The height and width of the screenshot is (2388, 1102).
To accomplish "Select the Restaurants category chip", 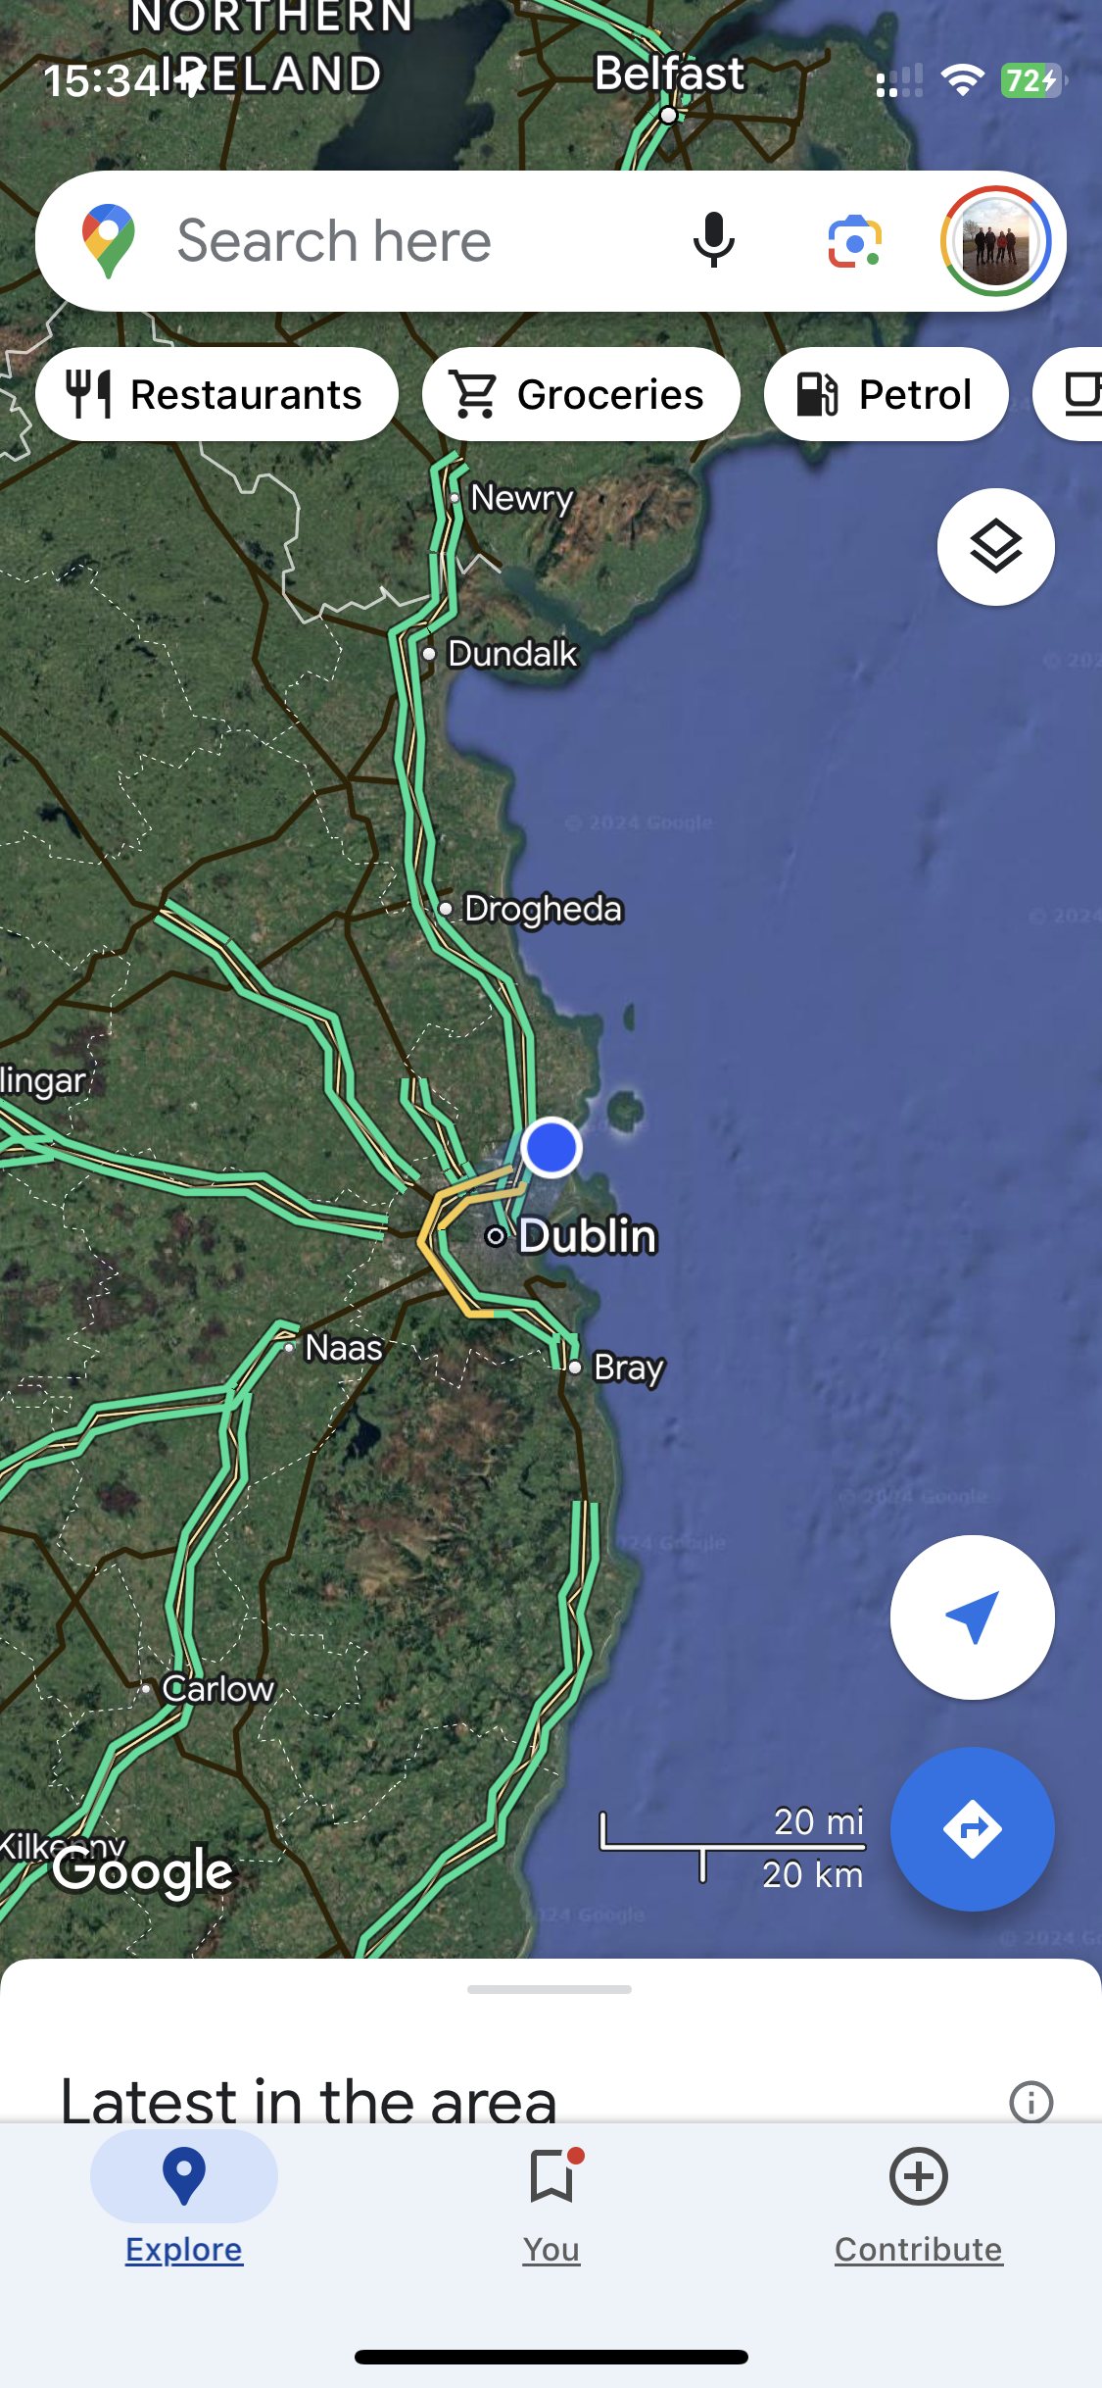I will (x=216, y=394).
